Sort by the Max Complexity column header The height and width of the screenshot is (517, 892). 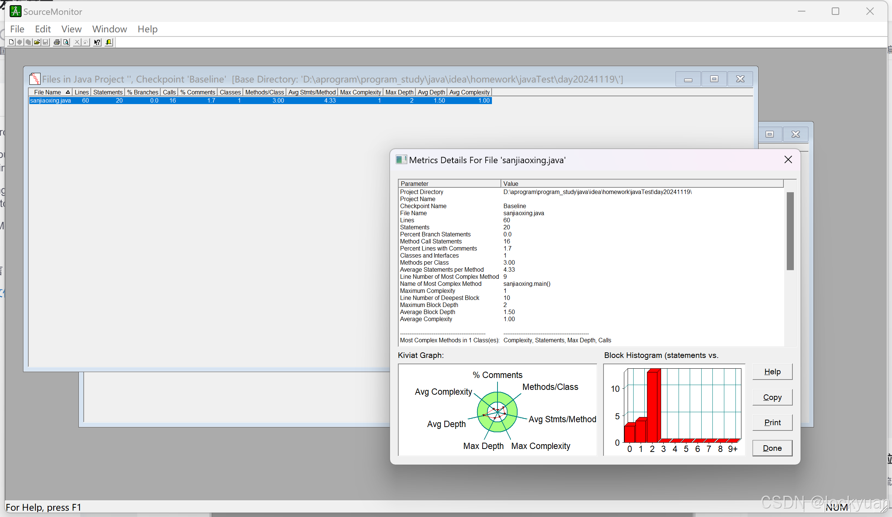click(x=360, y=92)
